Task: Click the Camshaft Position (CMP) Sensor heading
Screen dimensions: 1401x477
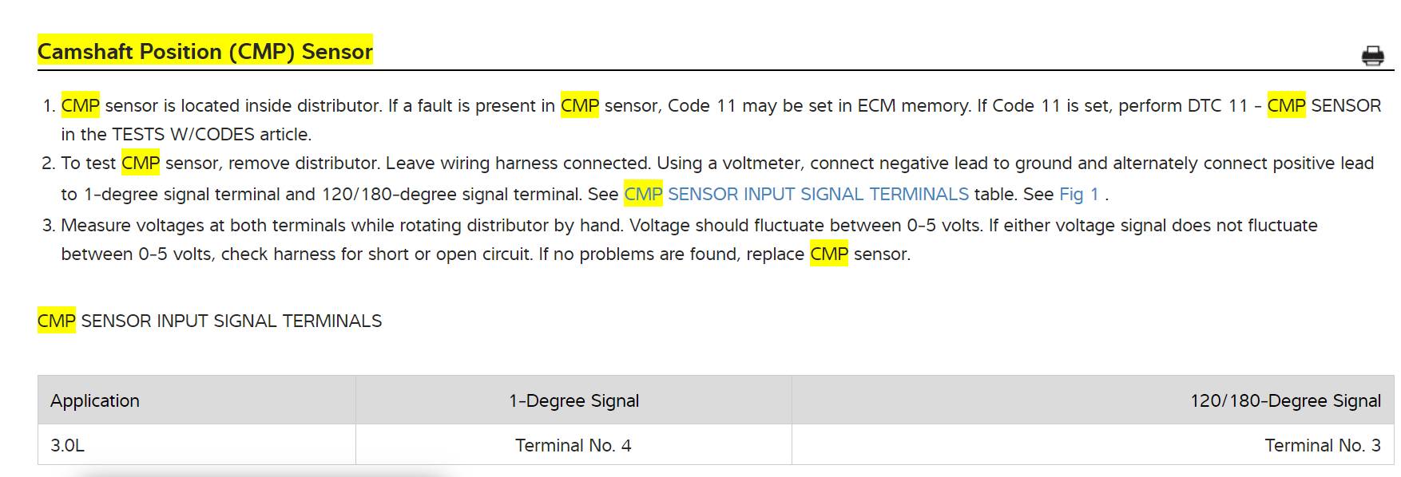Action: (x=204, y=52)
